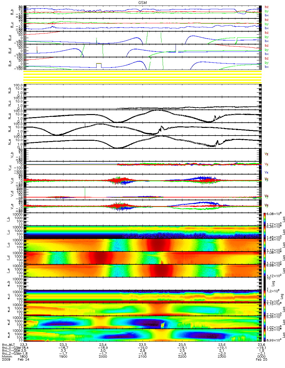The image size is (285, 368).
Task: Click the thc_X-GSM row label
Action: click(x=11, y=348)
